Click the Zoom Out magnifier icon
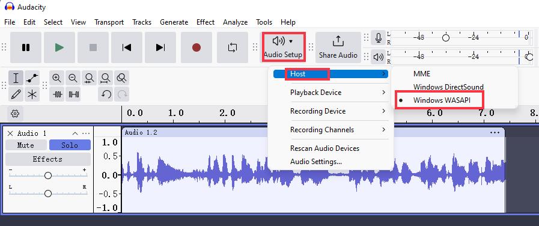 73,78
